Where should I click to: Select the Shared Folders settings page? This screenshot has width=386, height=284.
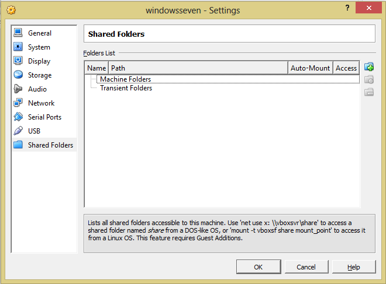44,145
